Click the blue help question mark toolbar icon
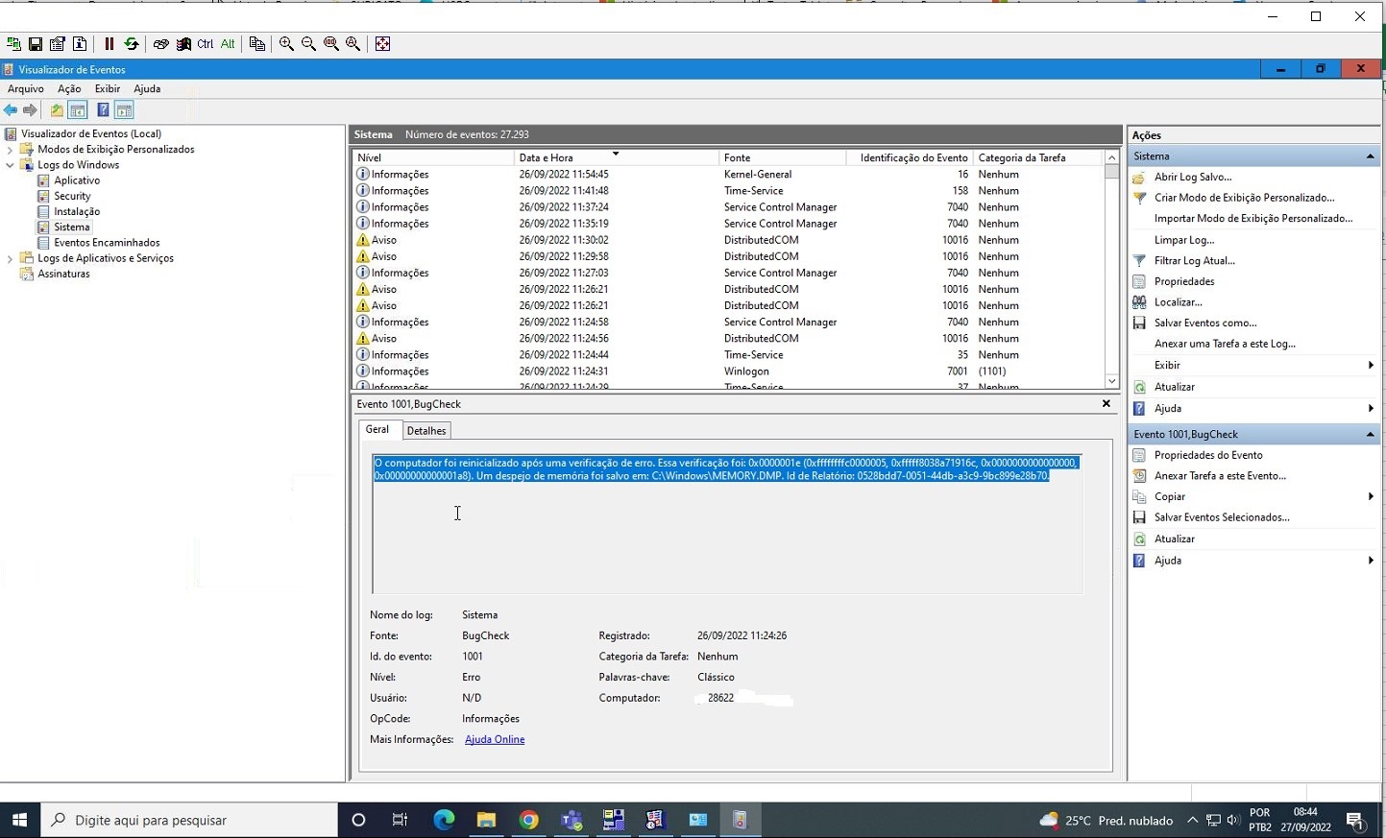 pos(103,110)
